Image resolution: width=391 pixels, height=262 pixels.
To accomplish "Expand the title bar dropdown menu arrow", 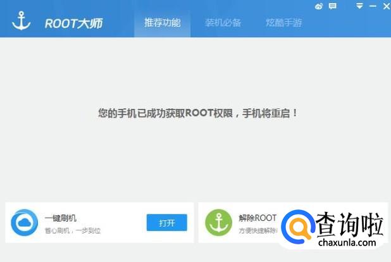I will point(359,6).
